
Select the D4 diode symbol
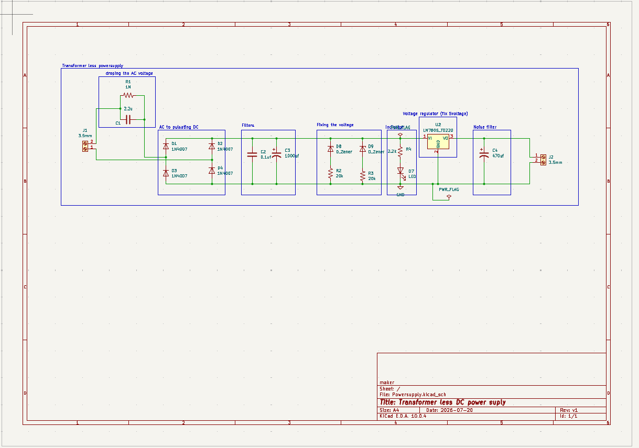click(212, 170)
